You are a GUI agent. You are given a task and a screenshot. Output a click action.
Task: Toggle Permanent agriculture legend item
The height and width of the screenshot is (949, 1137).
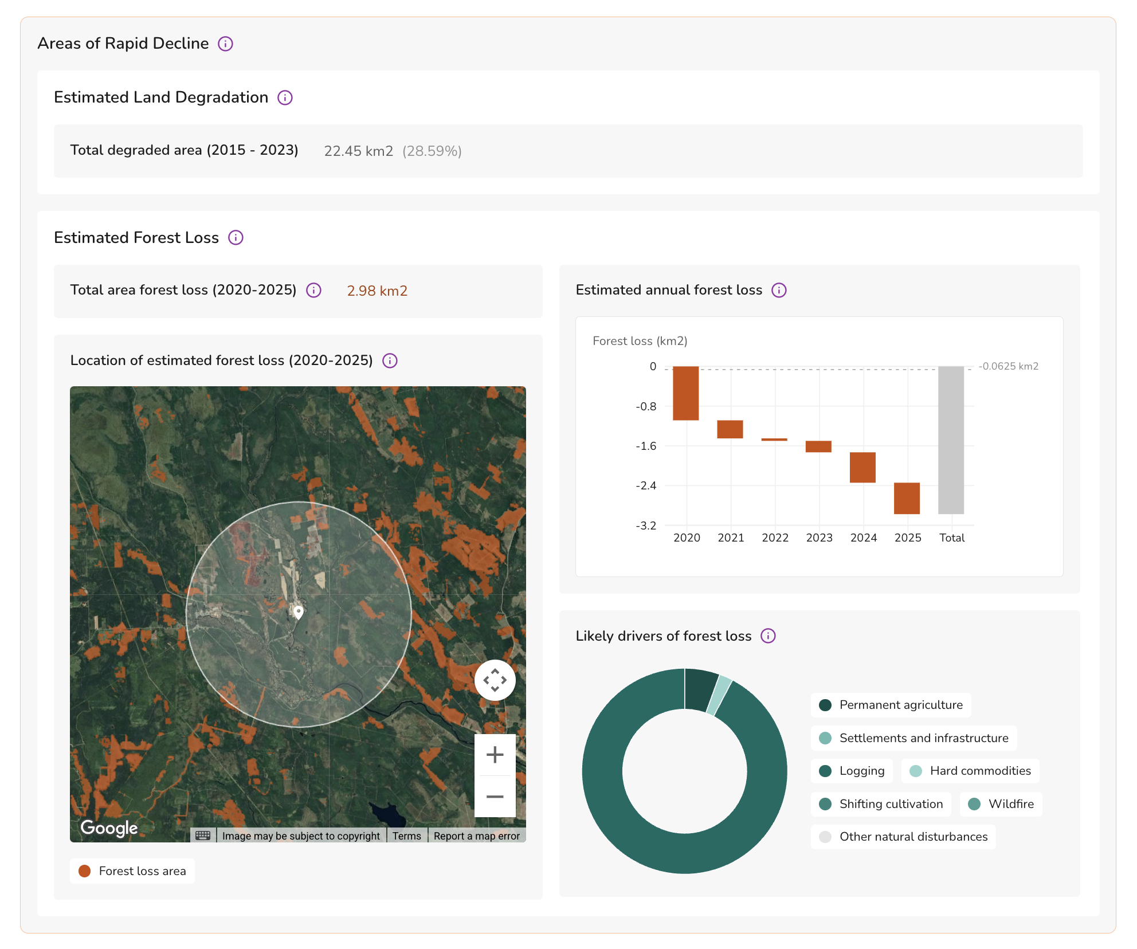[x=891, y=705]
